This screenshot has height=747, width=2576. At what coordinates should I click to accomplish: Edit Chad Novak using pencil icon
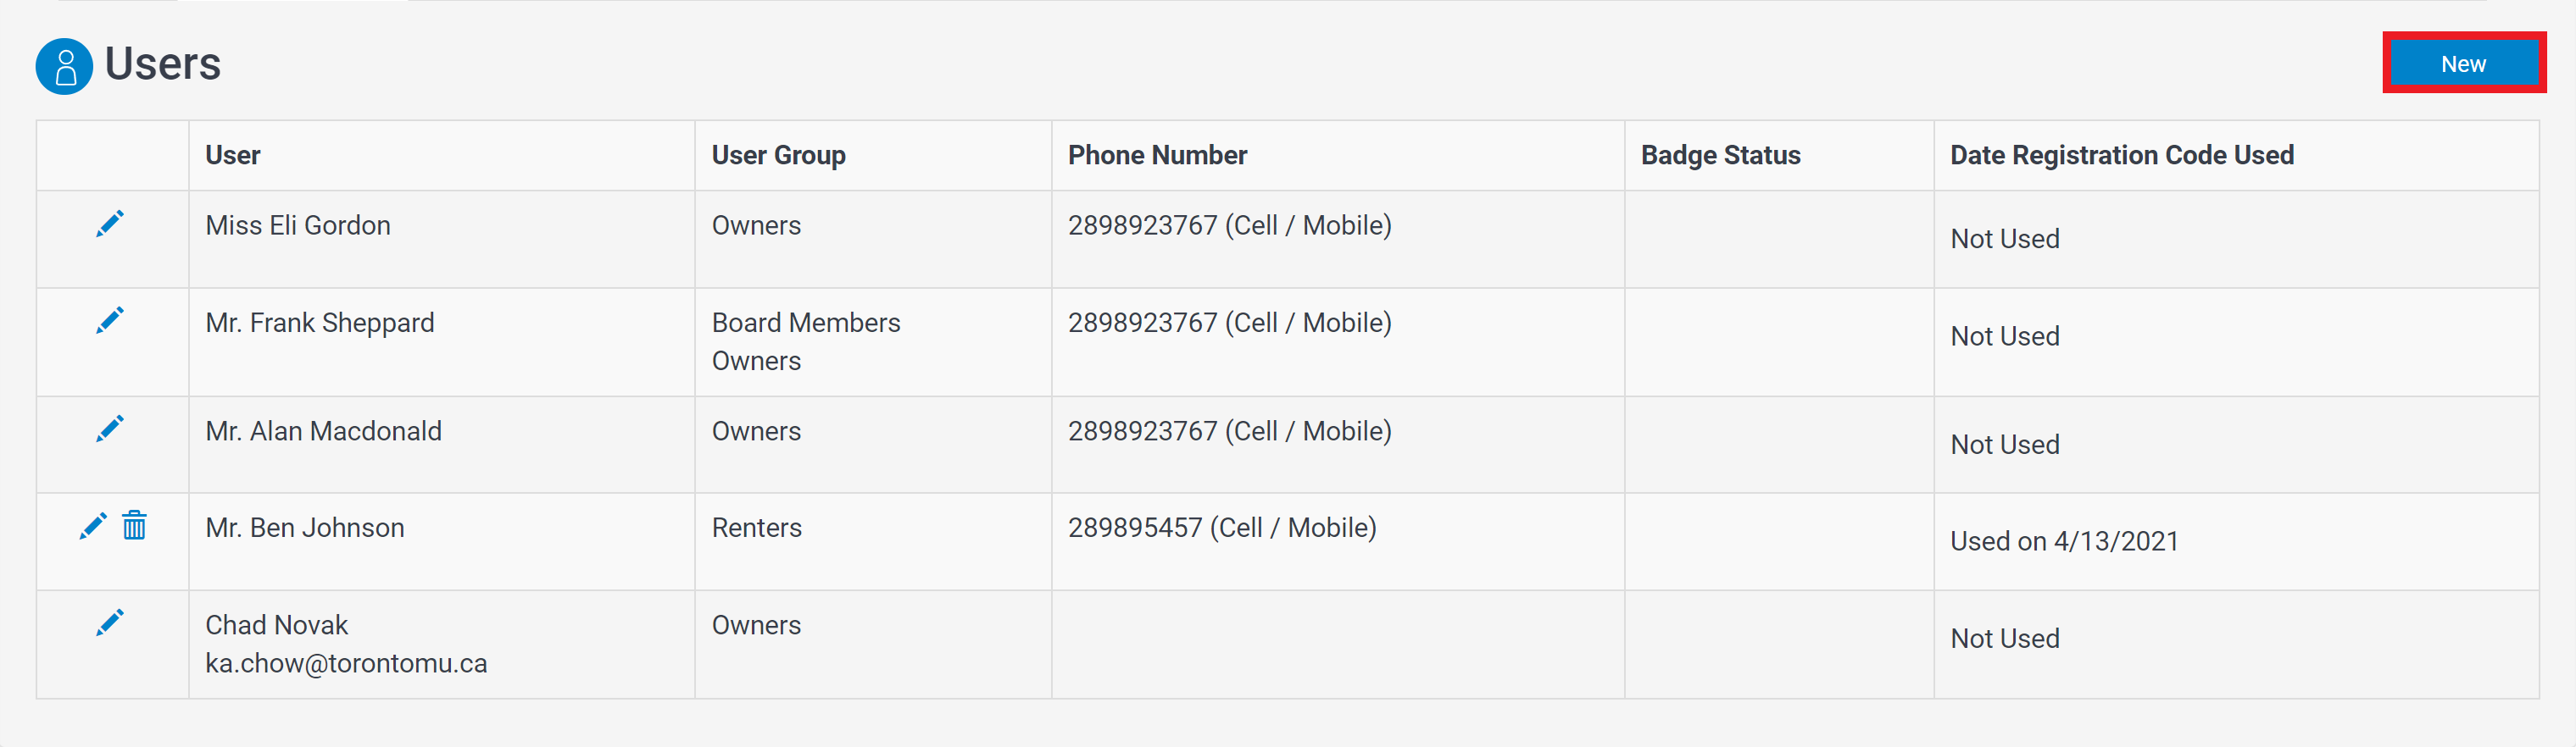[110, 623]
